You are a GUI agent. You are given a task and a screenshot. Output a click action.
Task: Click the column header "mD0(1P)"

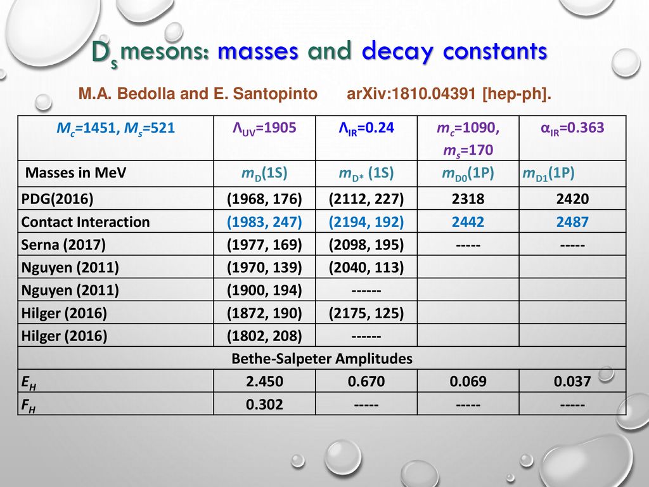point(468,173)
